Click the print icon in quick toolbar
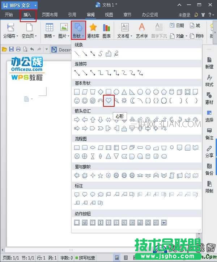 (x=18, y=49)
